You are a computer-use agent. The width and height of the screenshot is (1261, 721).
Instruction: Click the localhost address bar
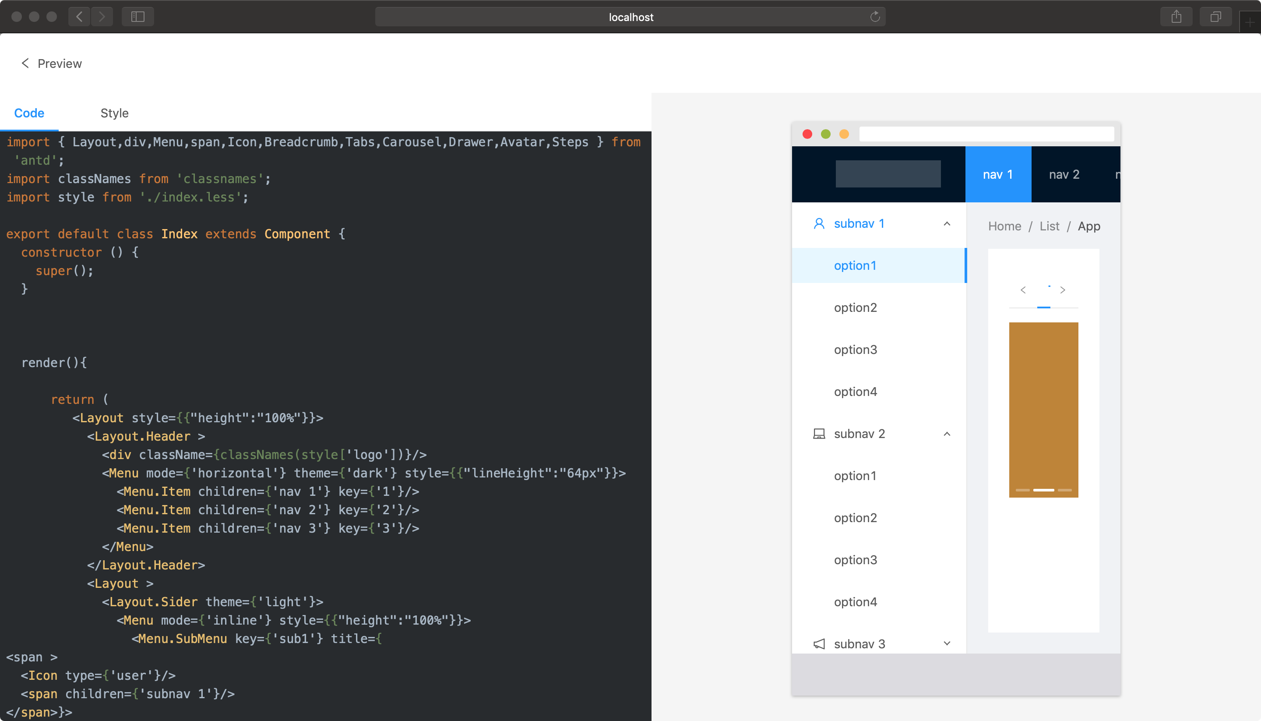click(630, 17)
